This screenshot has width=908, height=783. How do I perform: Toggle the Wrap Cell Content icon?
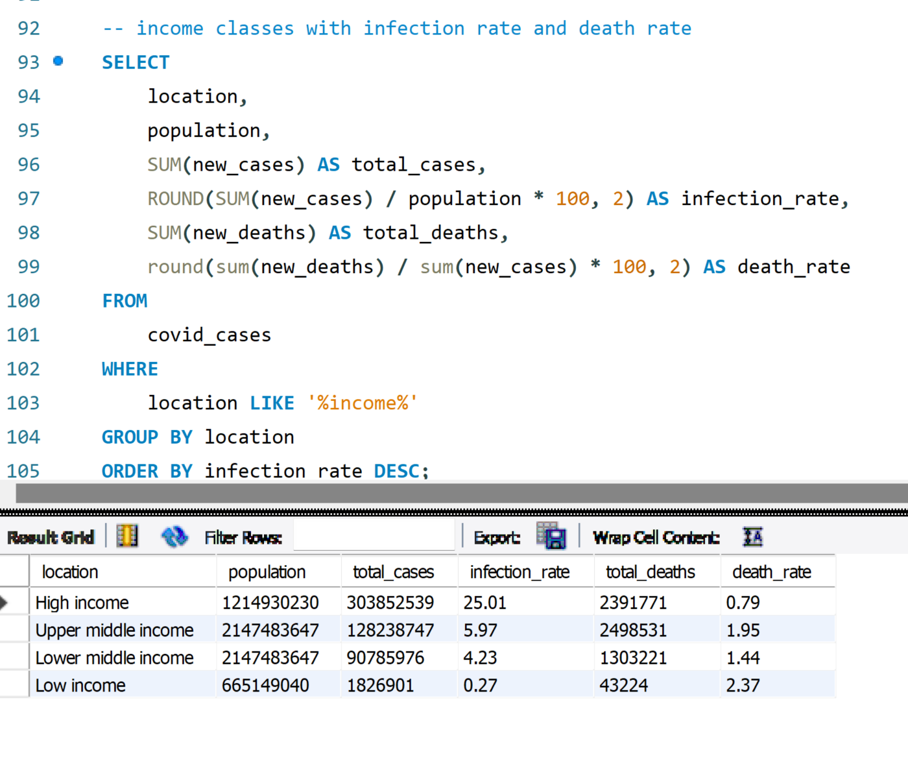point(752,536)
